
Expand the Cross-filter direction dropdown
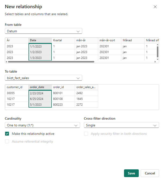point(121,125)
